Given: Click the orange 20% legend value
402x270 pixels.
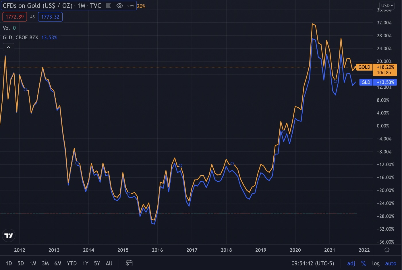Looking at the screenshot, I should coord(141,6).
